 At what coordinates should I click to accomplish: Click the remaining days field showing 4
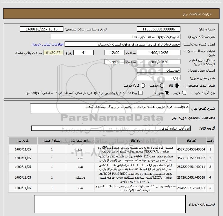tap(83, 52)
